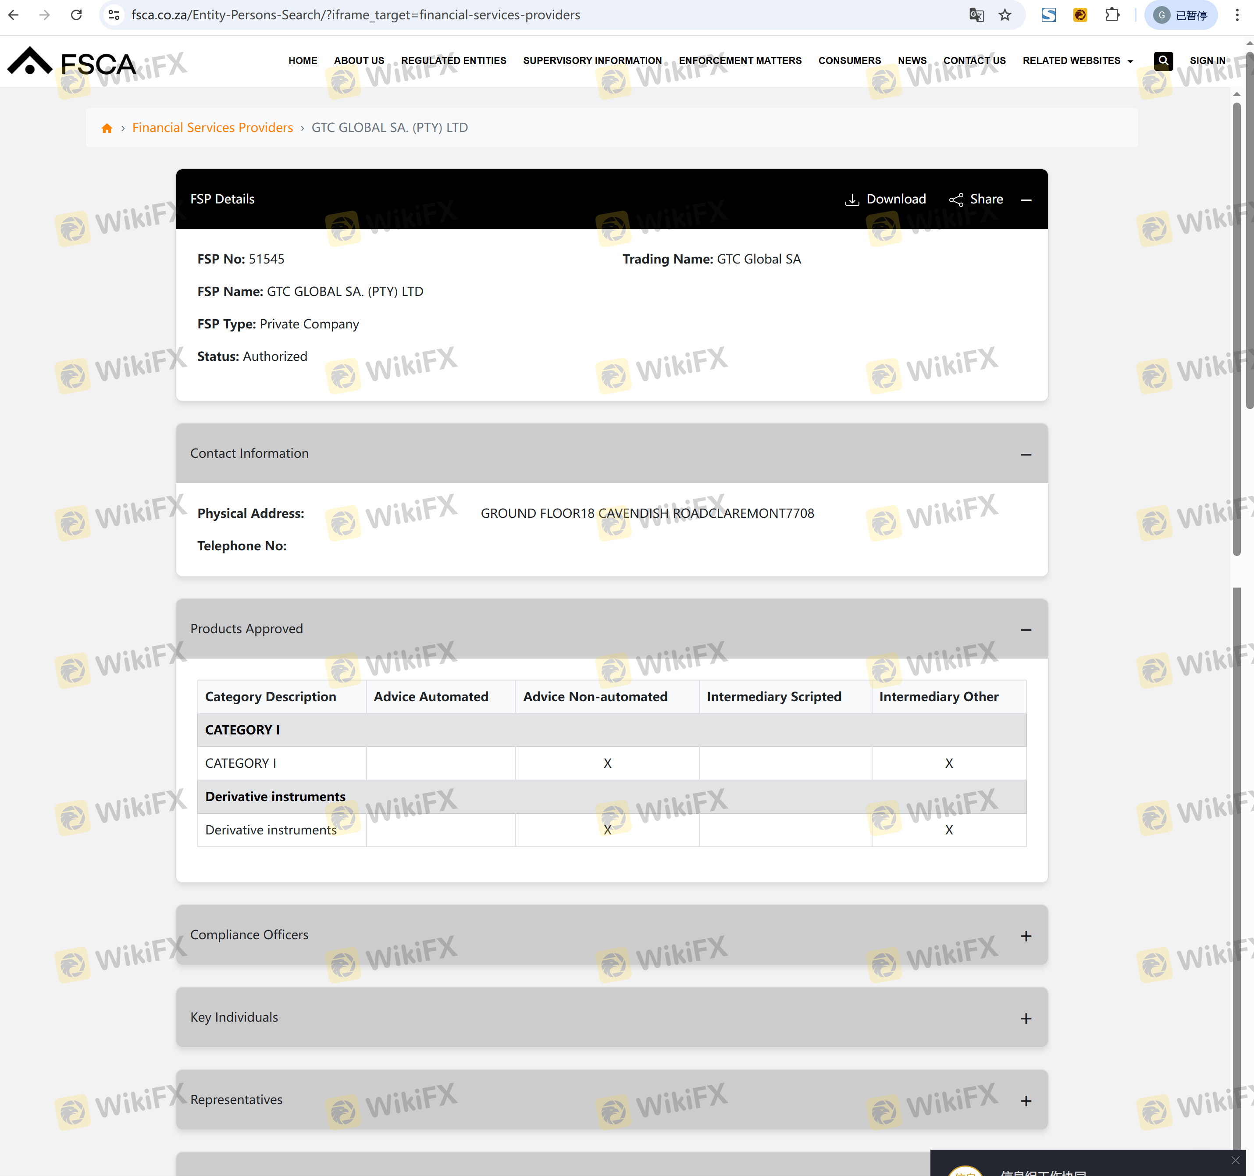
Task: Click the black search icon in navbar
Action: point(1162,61)
